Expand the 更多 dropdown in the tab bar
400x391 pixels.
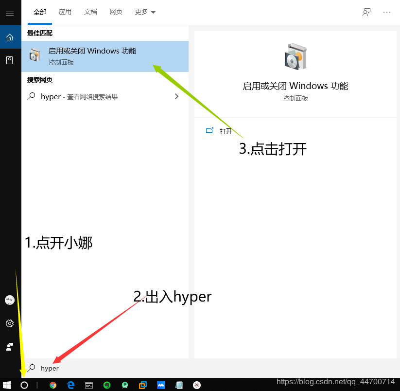click(x=145, y=12)
